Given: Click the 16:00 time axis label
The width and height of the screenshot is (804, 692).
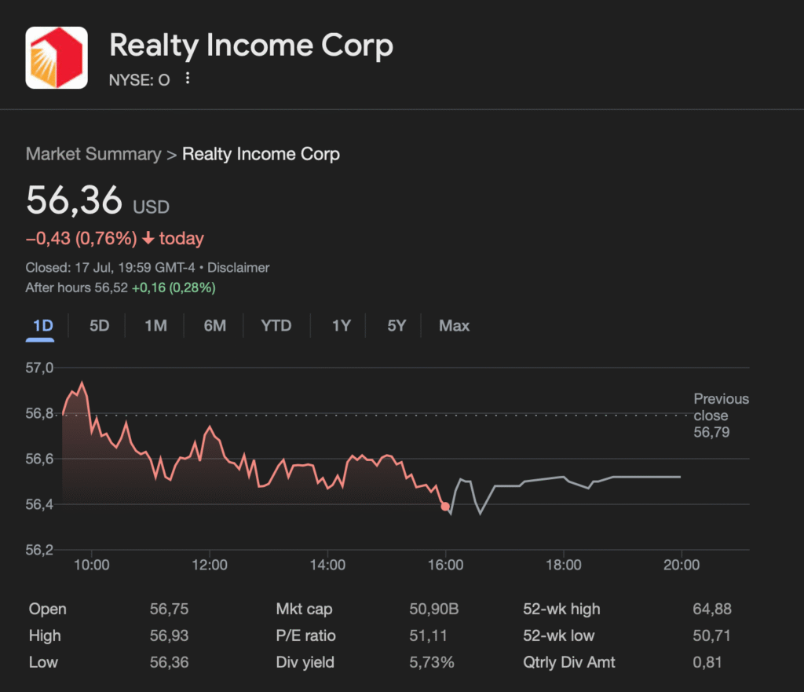Looking at the screenshot, I should (x=446, y=565).
